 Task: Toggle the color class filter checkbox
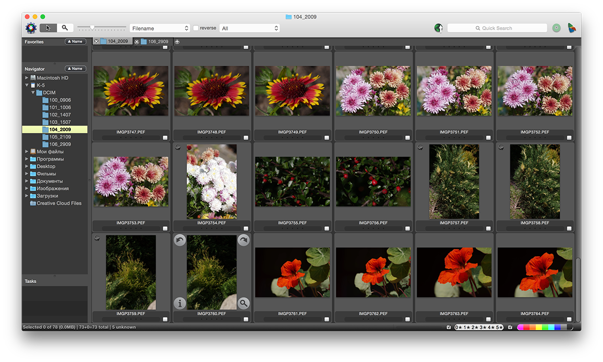(511, 327)
